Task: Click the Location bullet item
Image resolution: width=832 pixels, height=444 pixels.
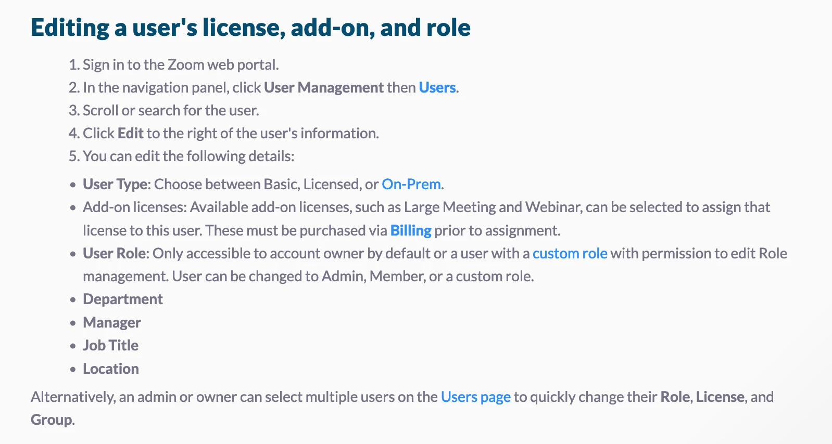Action: (111, 369)
